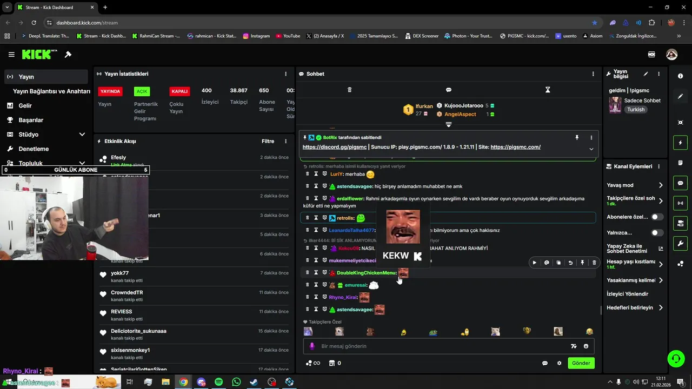Open WhatsApp from the taskbar
Image resolution: width=692 pixels, height=389 pixels.
[236, 382]
